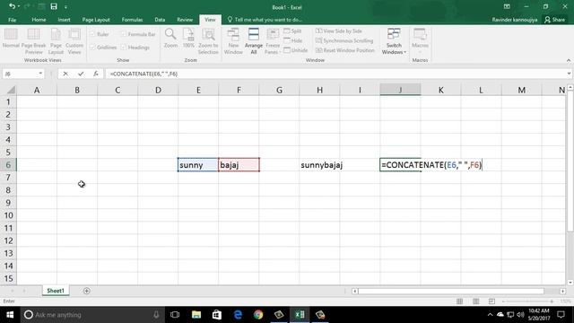The height and width of the screenshot is (323, 574).
Task: Open Page Break Preview view
Action: point(33,41)
